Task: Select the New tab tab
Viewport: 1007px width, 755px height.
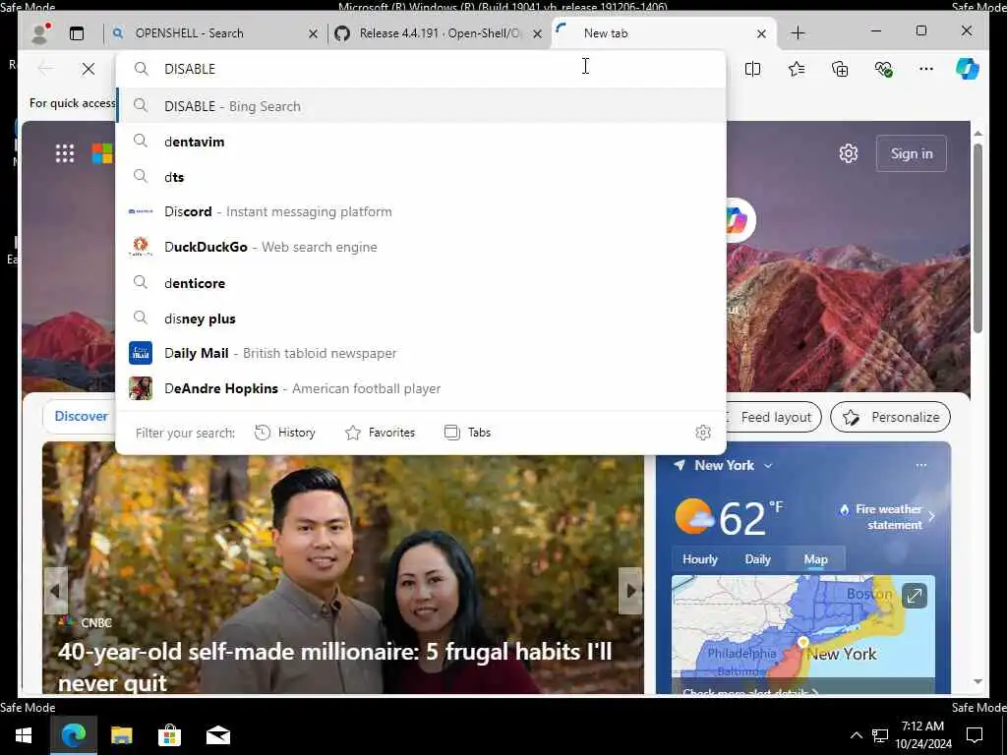Action: pyautogui.click(x=665, y=33)
